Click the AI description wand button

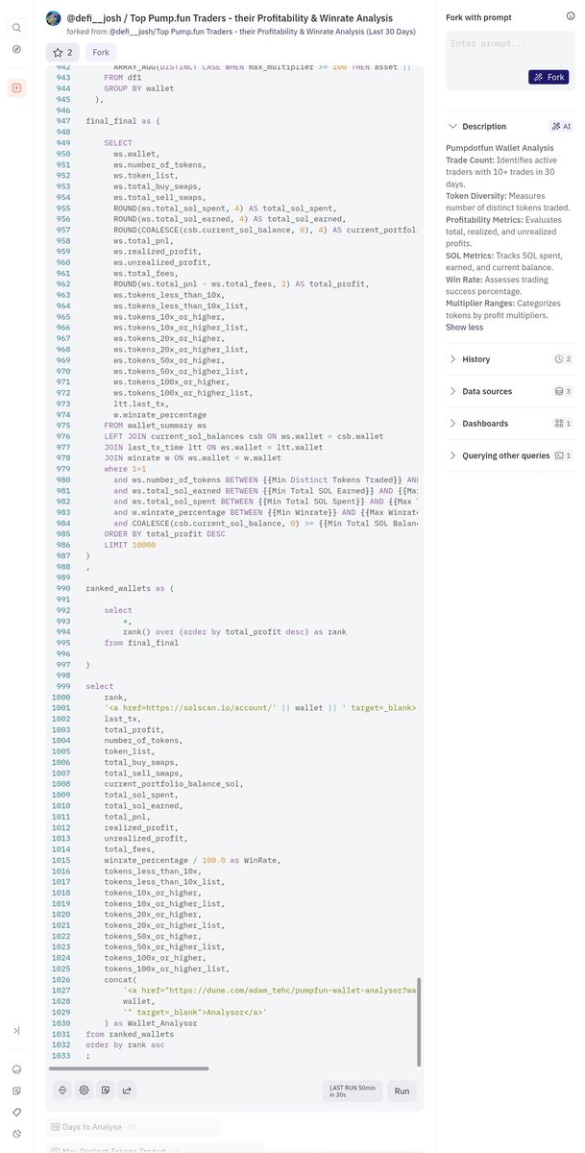point(562,126)
